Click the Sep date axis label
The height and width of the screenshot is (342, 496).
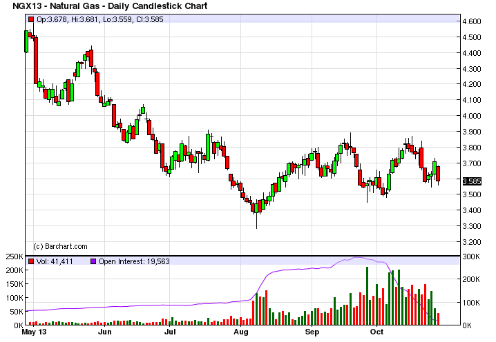pos(312,332)
